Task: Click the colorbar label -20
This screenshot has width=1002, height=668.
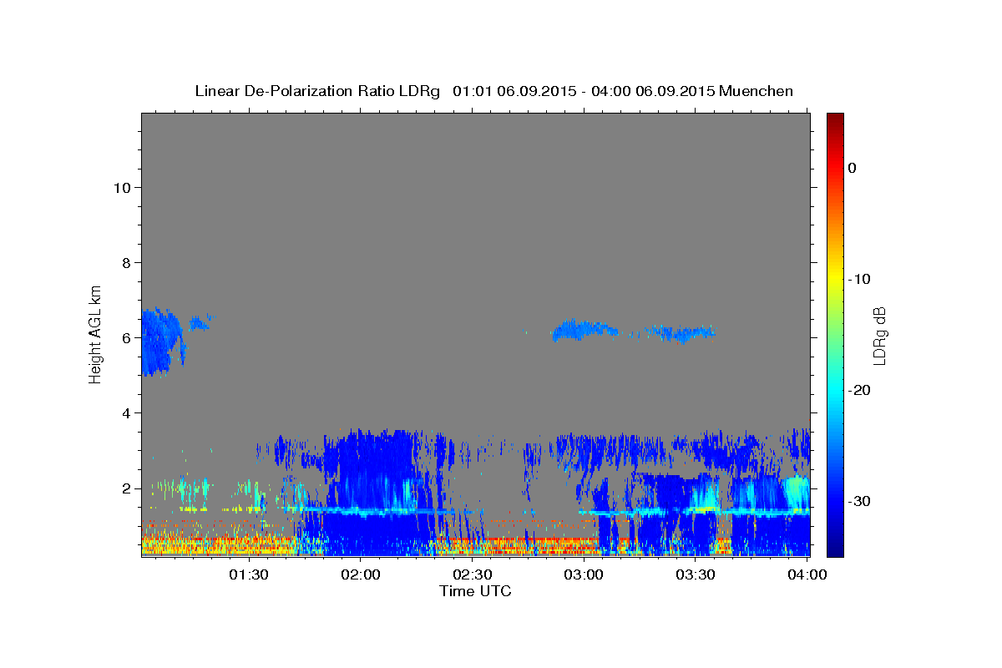Action: point(860,390)
